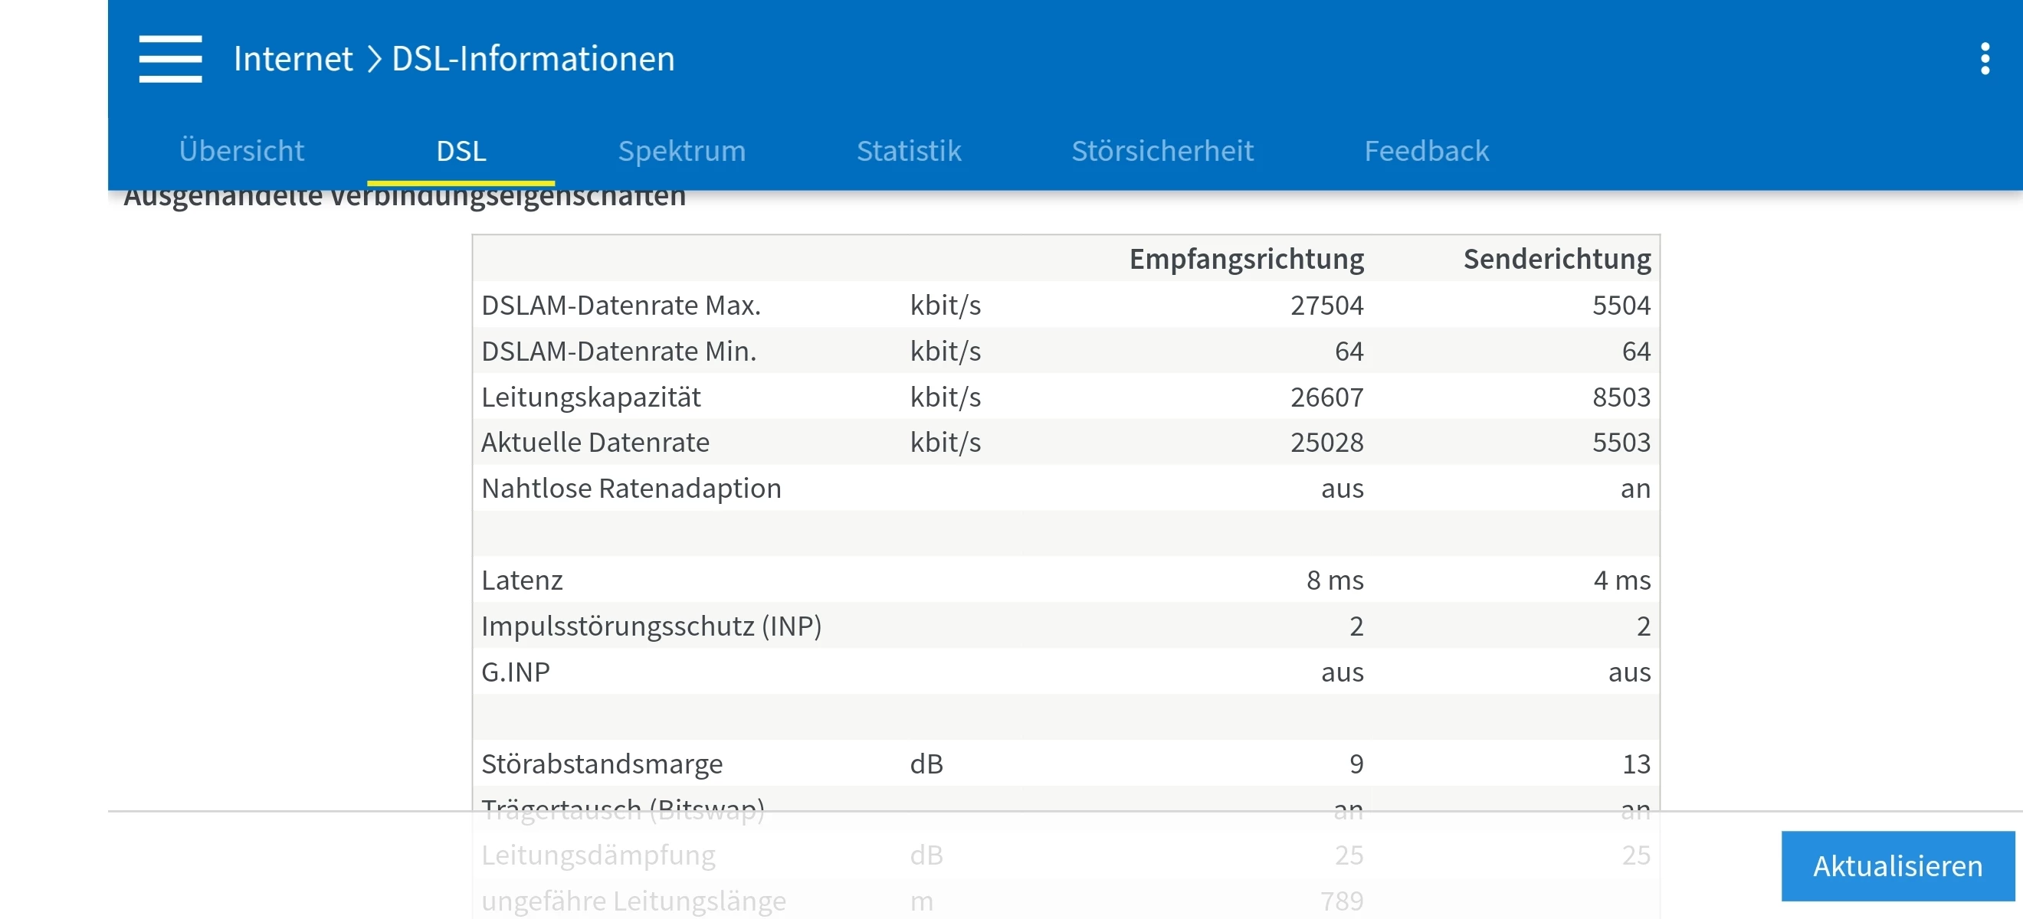The image size is (2023, 919).
Task: Click the breadcrumb chevron after Internet
Action: [374, 59]
